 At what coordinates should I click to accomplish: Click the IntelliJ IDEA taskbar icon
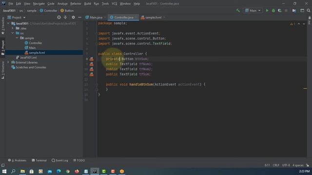95,171
